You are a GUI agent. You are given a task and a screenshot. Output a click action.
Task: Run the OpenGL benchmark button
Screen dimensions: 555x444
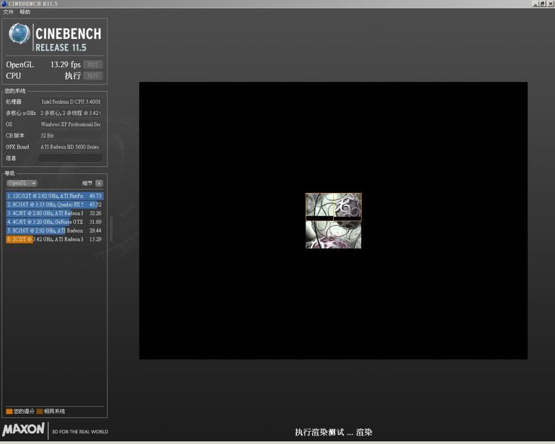[93, 65]
